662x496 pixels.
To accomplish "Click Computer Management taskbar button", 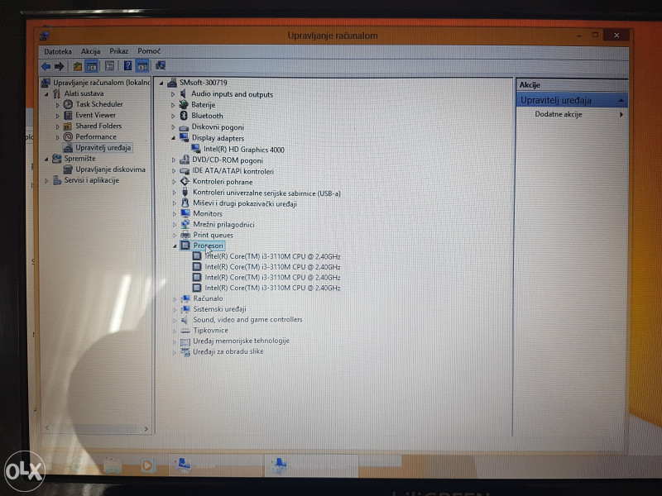I will [x=311, y=465].
